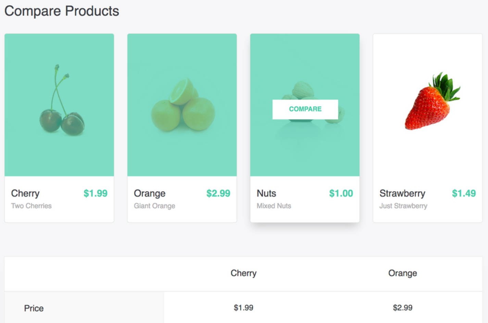Open the Strawberry product title link
The image size is (488, 323).
coord(402,193)
